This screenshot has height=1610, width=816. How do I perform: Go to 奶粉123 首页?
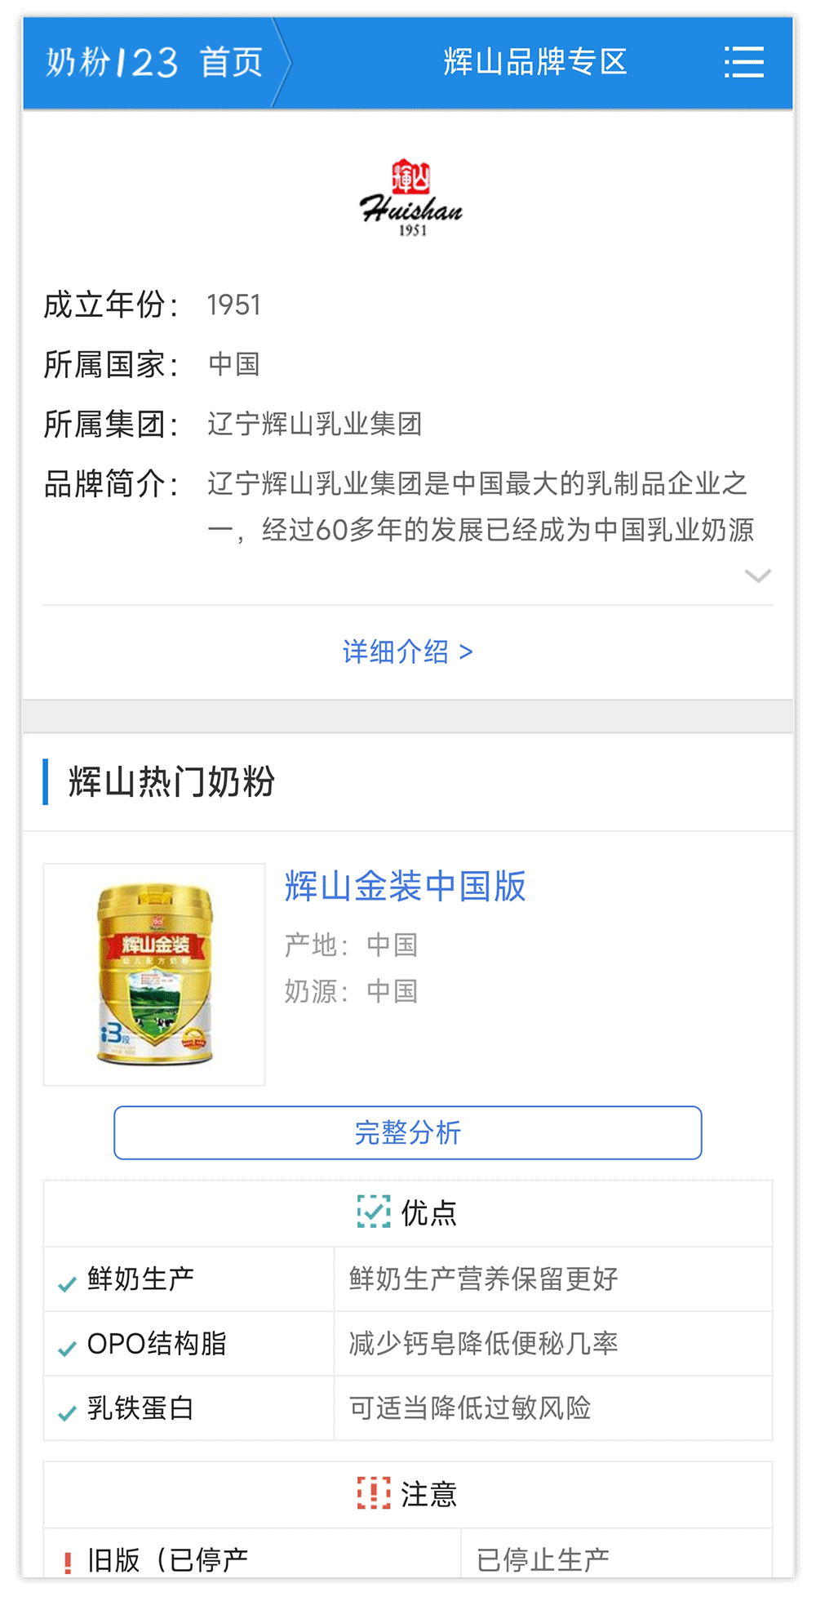pyautogui.click(x=154, y=62)
